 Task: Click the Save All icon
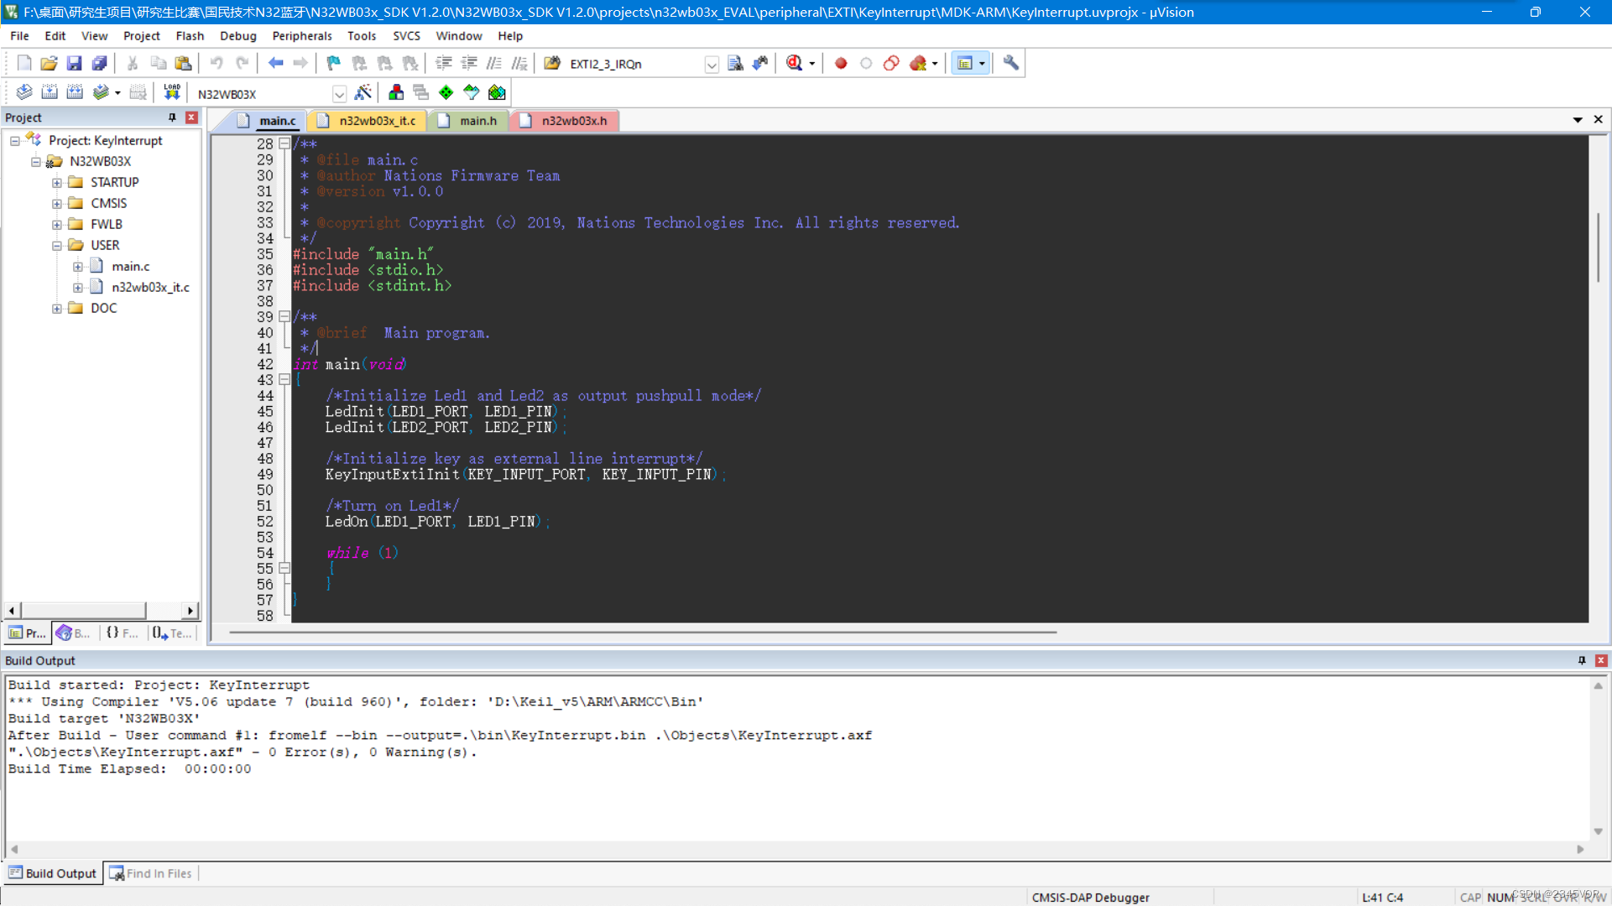[99, 63]
